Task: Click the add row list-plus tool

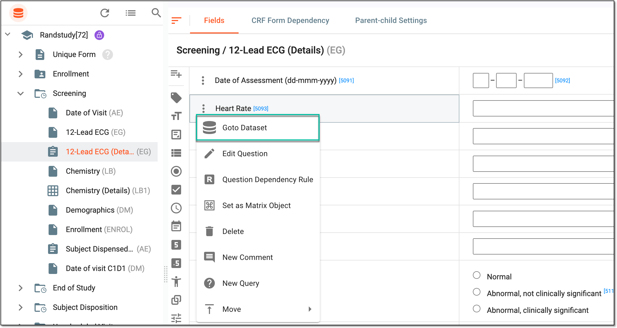Action: pyautogui.click(x=176, y=73)
